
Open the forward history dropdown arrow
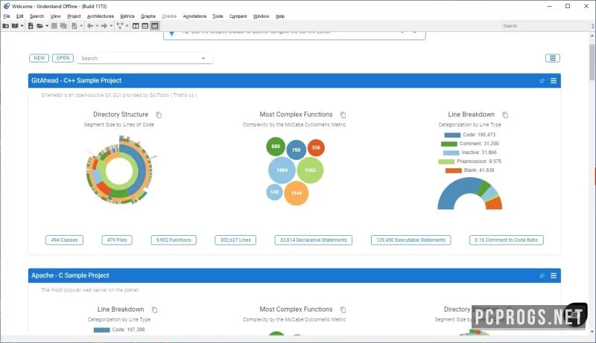(x=111, y=26)
